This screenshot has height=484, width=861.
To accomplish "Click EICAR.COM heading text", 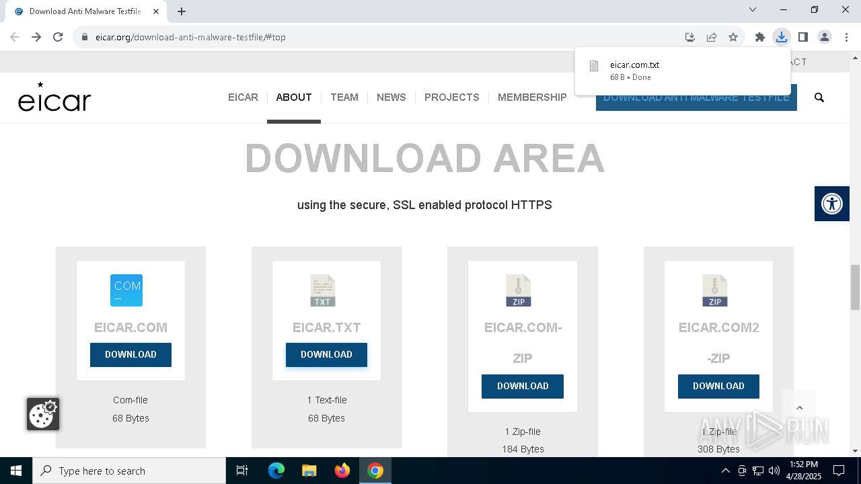I will (x=130, y=328).
